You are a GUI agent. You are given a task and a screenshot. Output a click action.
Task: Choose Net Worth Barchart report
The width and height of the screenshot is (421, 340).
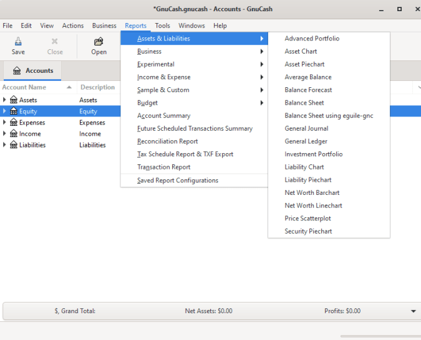click(312, 192)
